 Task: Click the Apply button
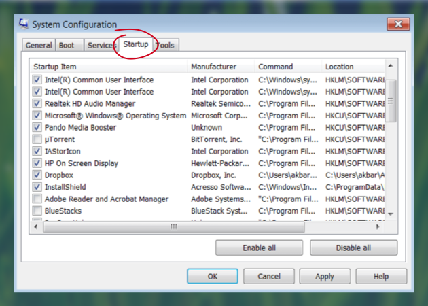pos(325,276)
